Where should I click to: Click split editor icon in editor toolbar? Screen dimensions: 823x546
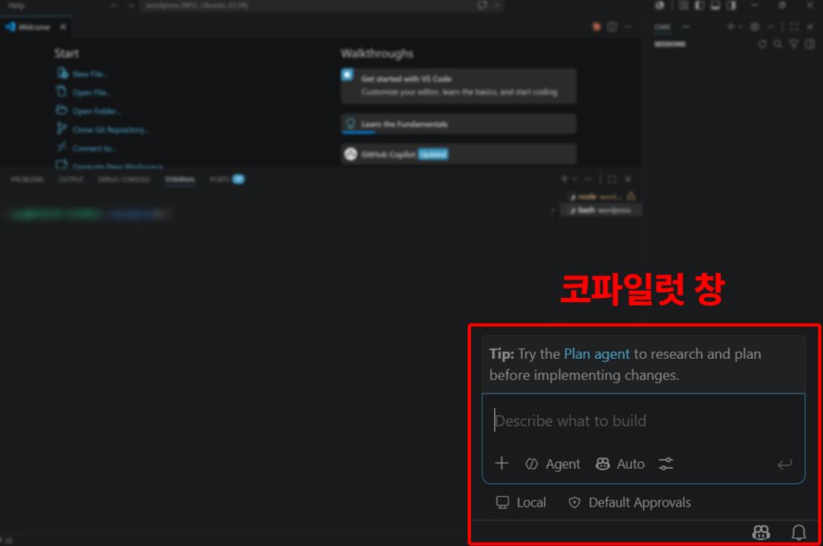tap(612, 26)
